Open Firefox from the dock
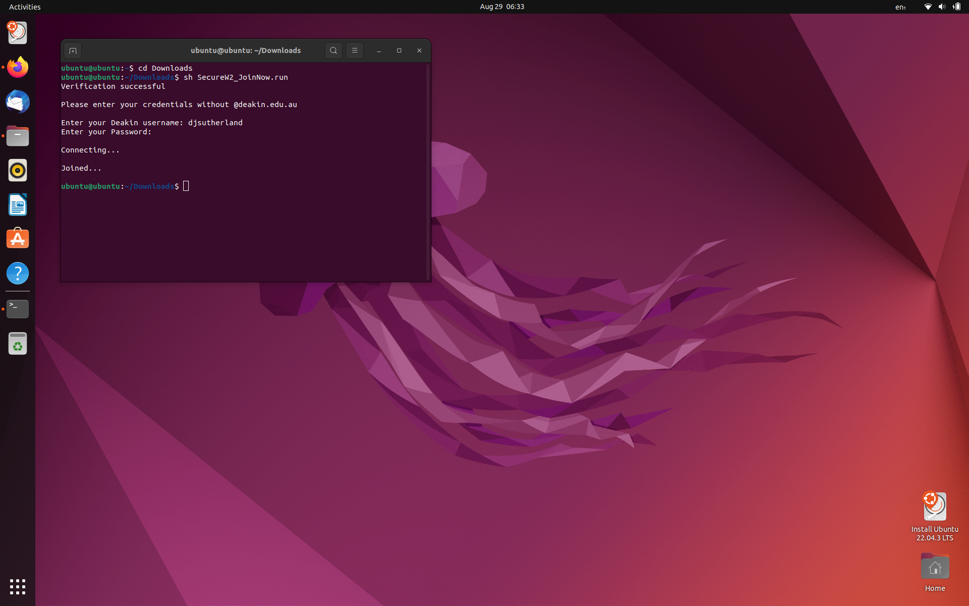Viewport: 969px width, 606px height. point(18,67)
